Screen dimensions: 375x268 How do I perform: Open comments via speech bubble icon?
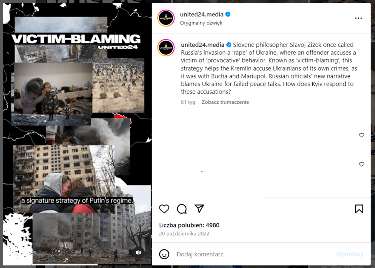(x=182, y=209)
